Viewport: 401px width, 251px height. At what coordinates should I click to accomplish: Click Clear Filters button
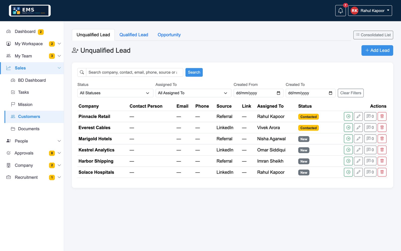[351, 93]
